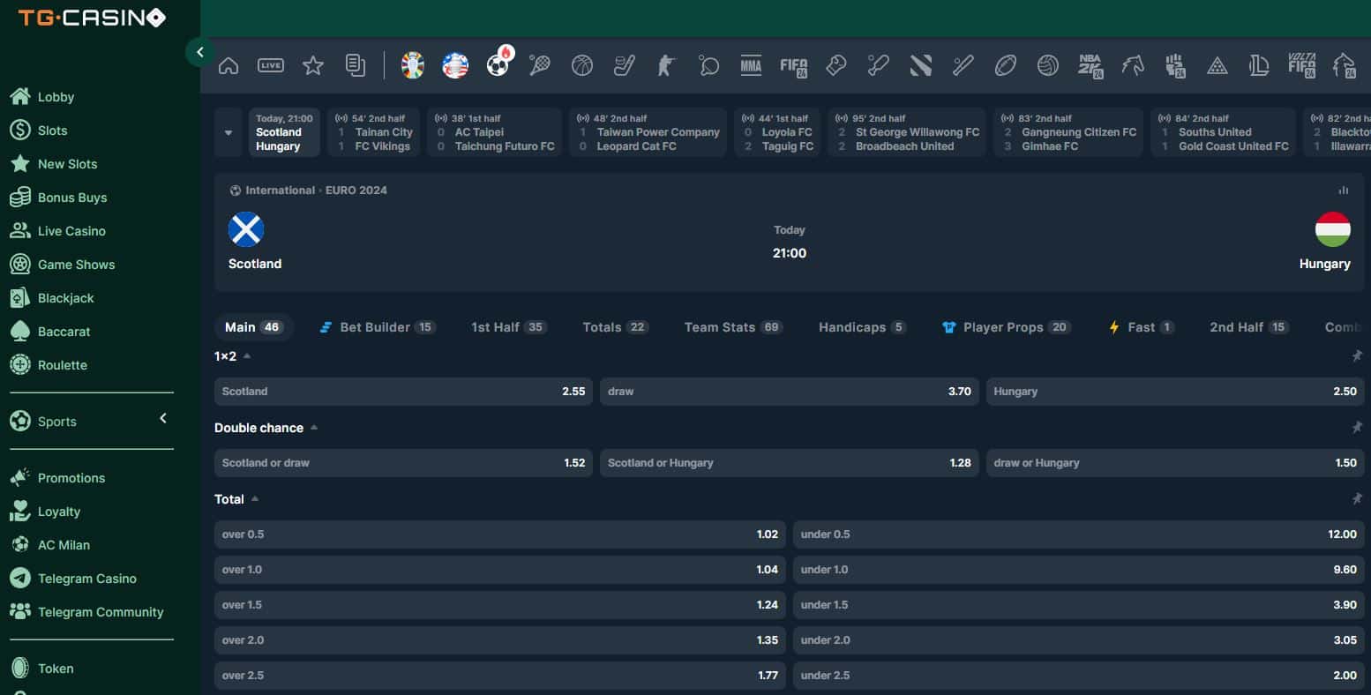Screen dimensions: 1371x695
Task: Go to the TG.Casino logo
Action: pyautogui.click(x=92, y=18)
